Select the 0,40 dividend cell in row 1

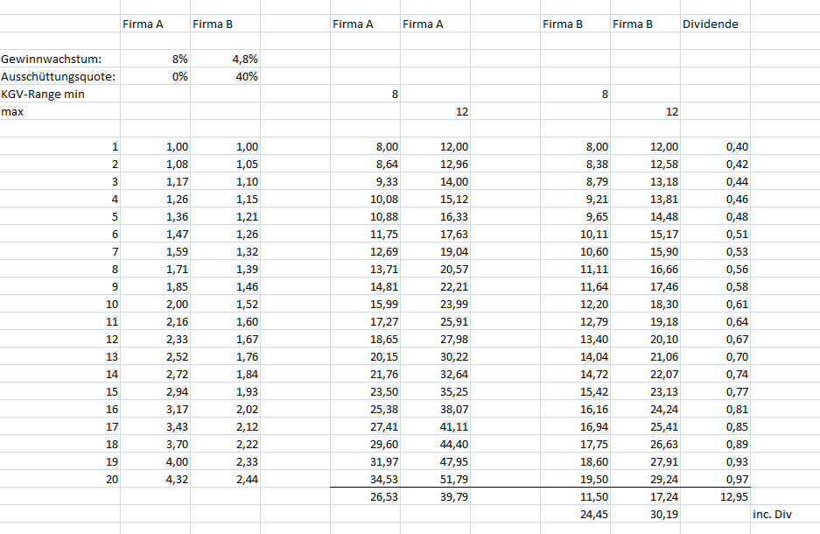715,146
